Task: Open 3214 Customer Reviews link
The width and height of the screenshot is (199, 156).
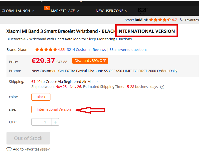Action: point(86,50)
